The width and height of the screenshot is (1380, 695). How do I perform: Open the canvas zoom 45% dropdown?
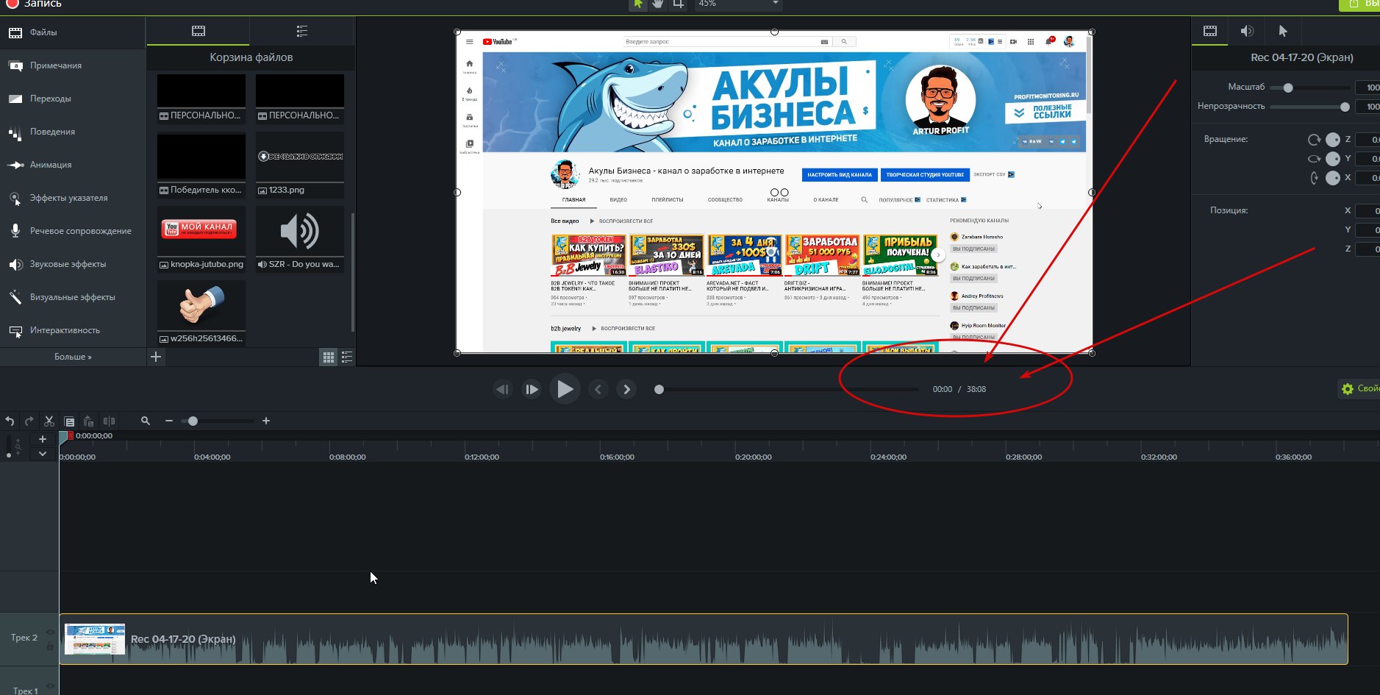[737, 4]
